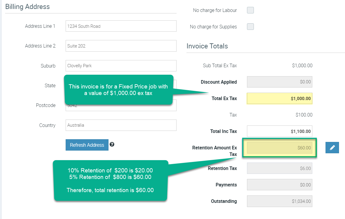345x219 pixels.
Task: Click the Sub Total Ex Tax amount
Action: 302,65
